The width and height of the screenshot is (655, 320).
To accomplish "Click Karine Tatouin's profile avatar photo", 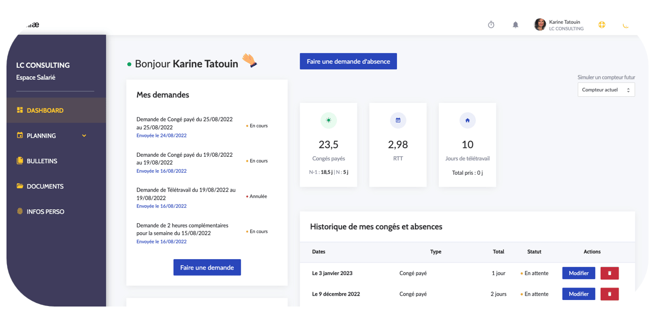I will pyautogui.click(x=540, y=24).
